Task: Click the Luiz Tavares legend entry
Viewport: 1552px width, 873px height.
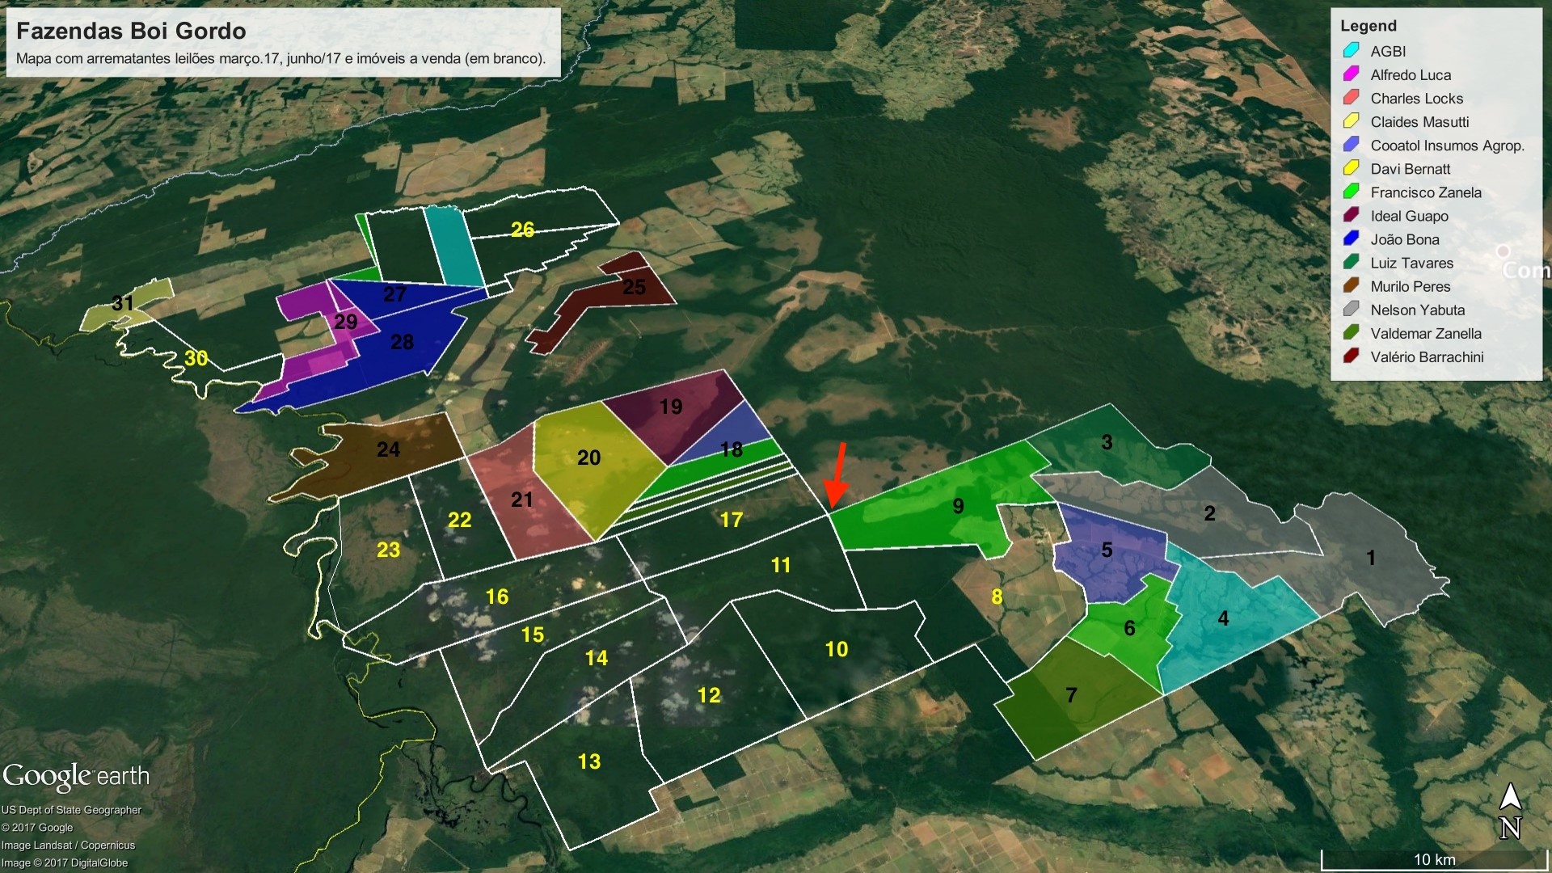Action: tap(1411, 263)
